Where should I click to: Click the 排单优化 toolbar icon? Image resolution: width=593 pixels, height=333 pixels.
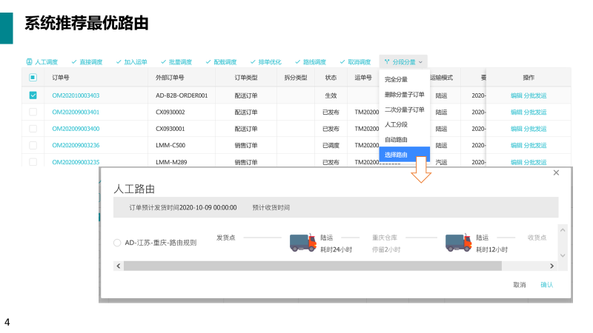tap(253, 62)
